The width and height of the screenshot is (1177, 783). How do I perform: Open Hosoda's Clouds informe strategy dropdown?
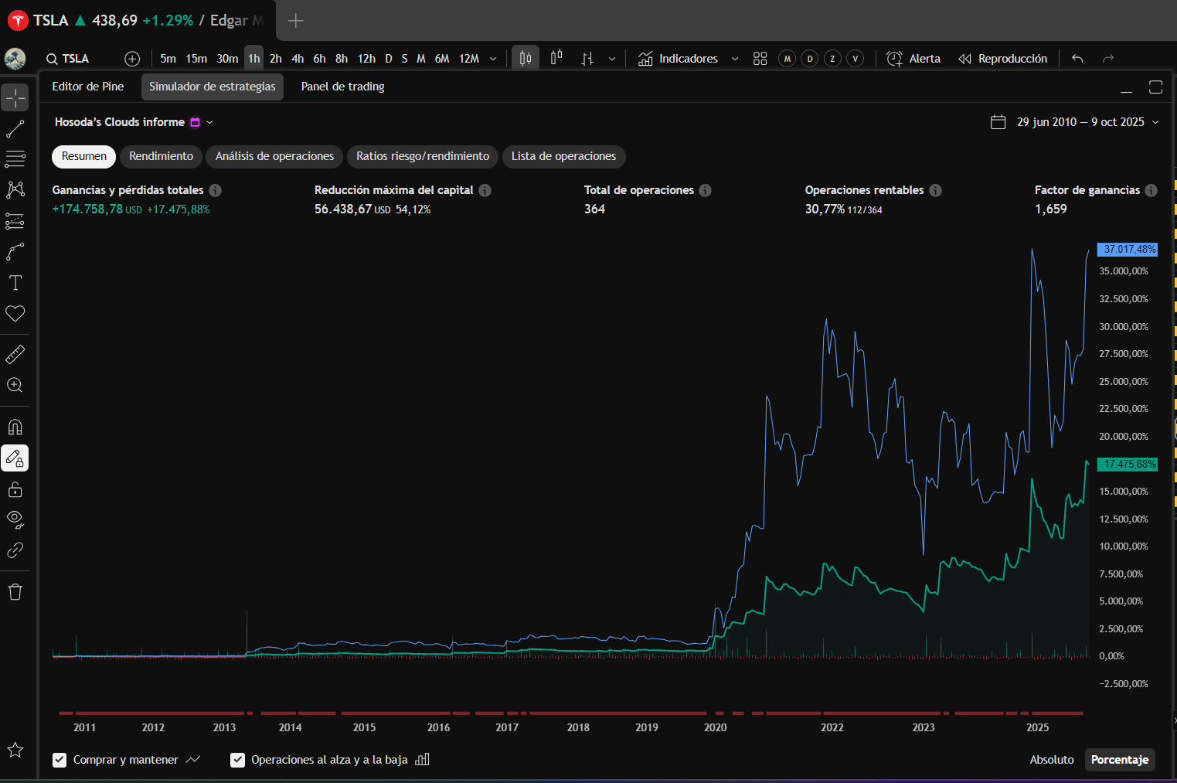coord(209,122)
